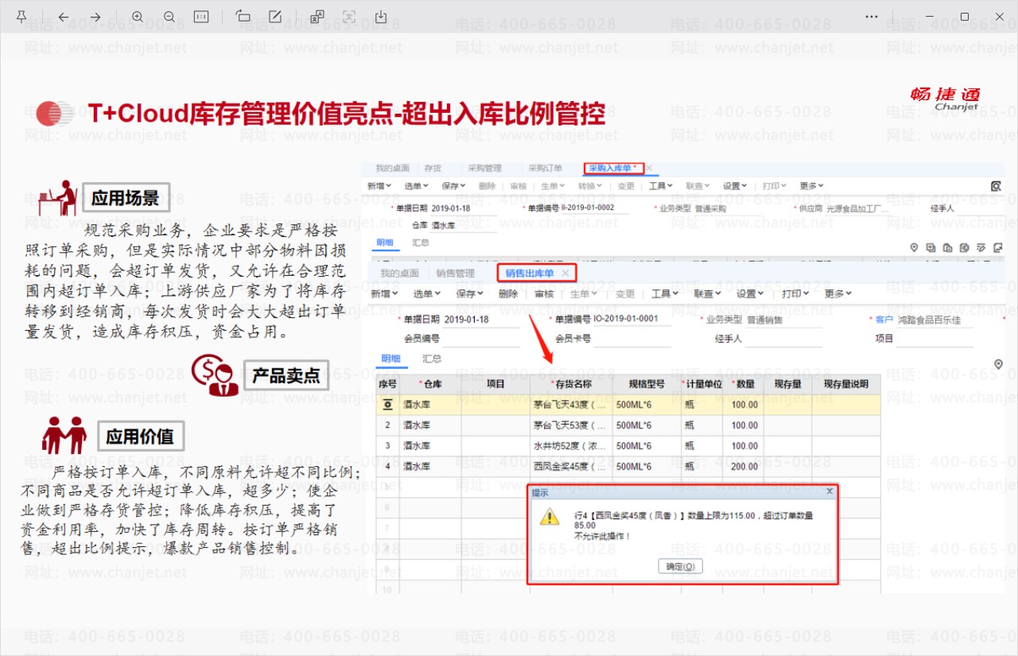This screenshot has height=656, width=1018.
Task: Click the location pin in purchase receipt detail bar
Action: tap(915, 247)
